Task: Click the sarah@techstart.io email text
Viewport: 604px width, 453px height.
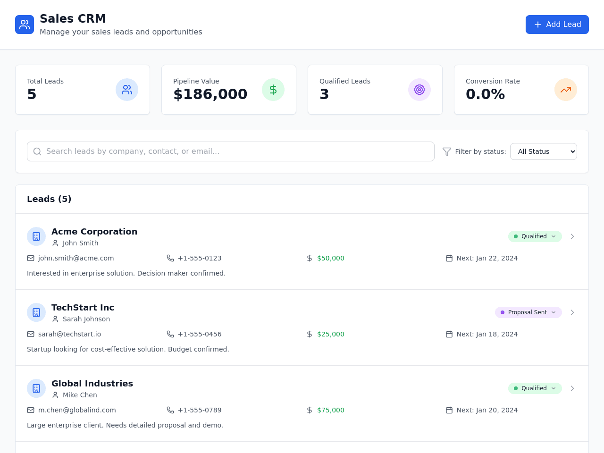Action: (x=69, y=334)
